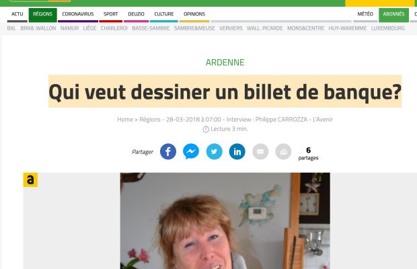Open the CORONAVIRUS section tab

pyautogui.click(x=78, y=14)
